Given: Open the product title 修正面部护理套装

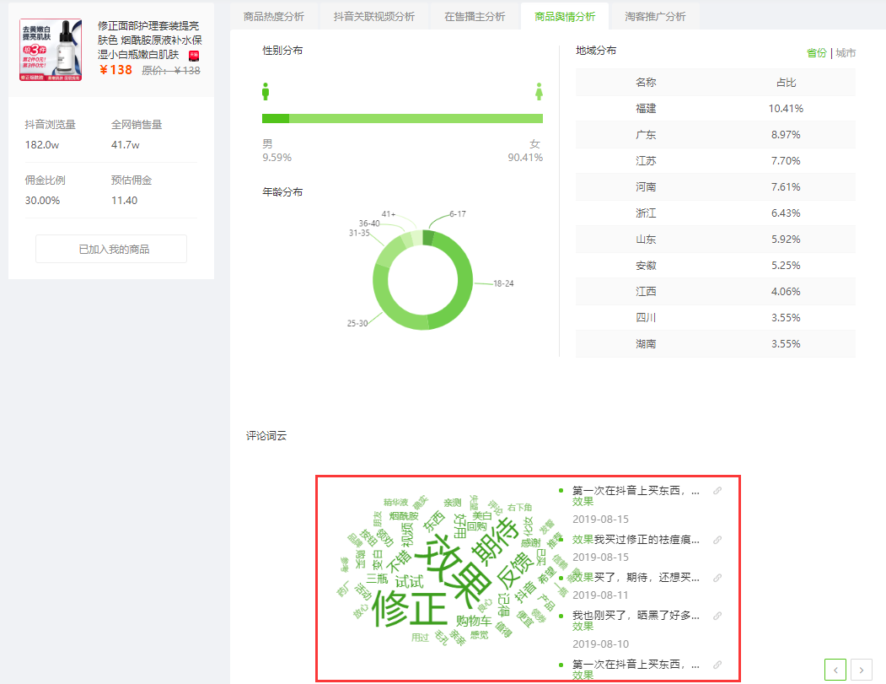Looking at the screenshot, I should (x=150, y=40).
